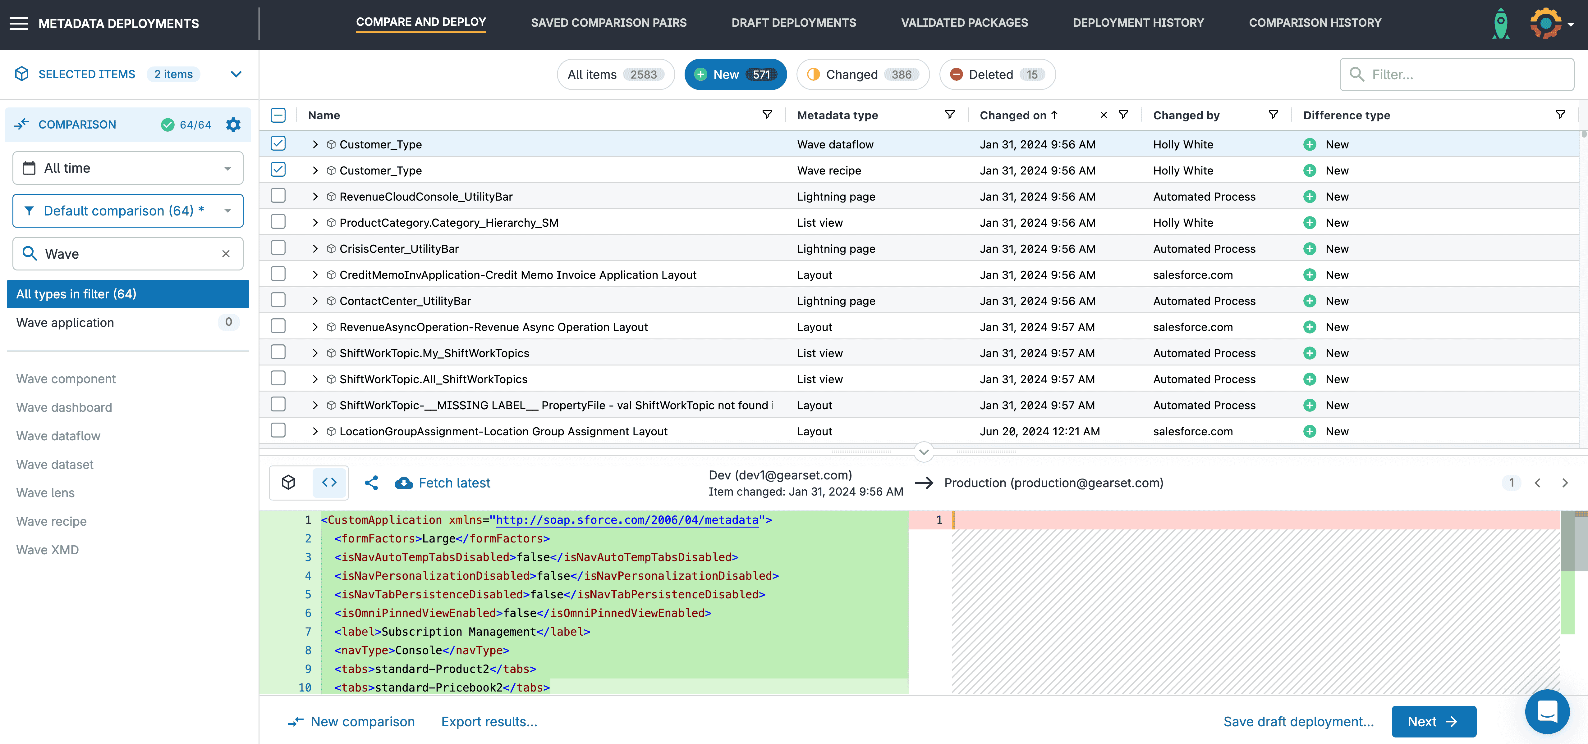Open the All time date dropdown
The width and height of the screenshot is (1588, 744).
coord(128,168)
